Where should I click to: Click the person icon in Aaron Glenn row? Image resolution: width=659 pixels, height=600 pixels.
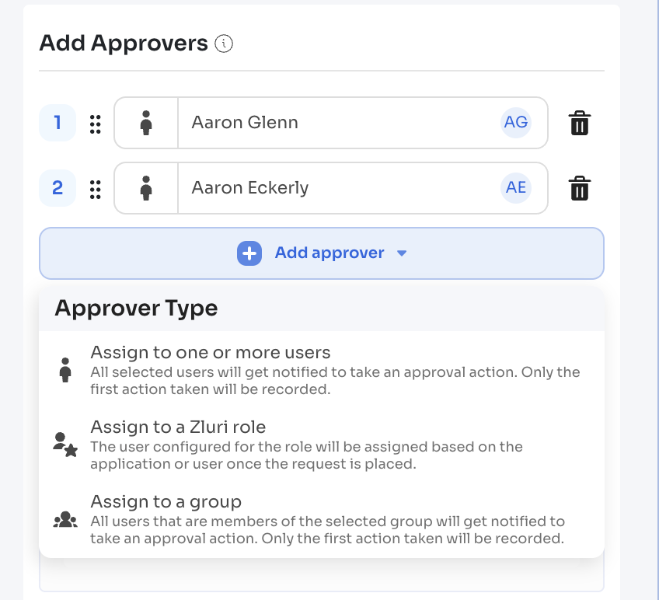146,123
